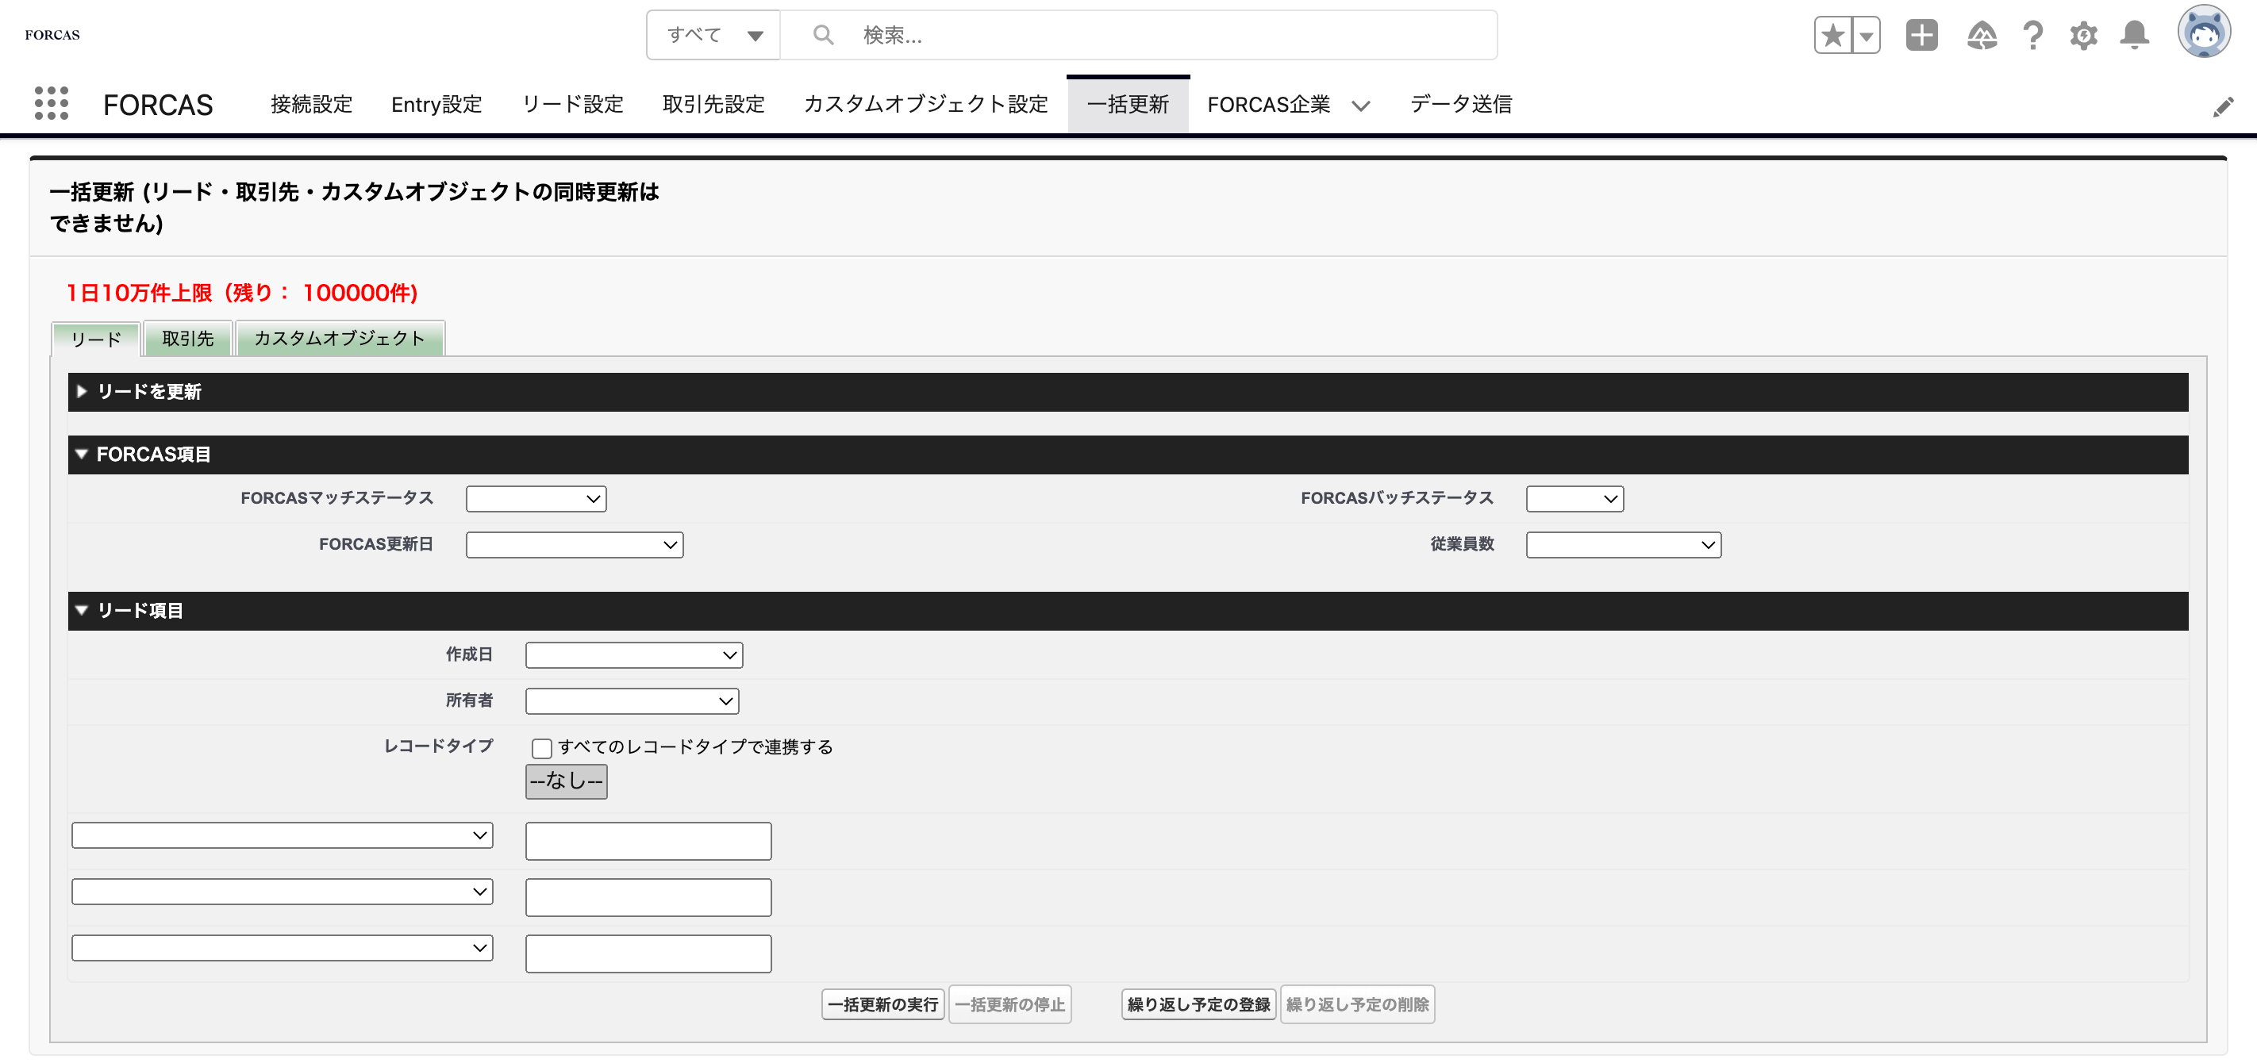Open the help question mark icon

[2032, 35]
